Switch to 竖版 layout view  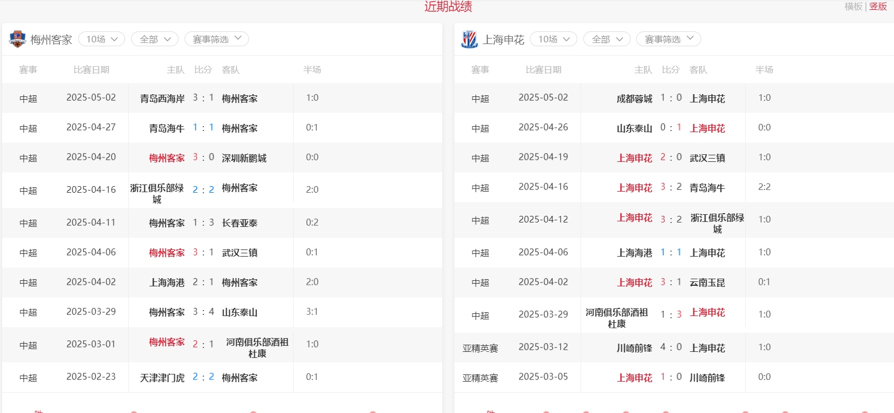coord(878,7)
